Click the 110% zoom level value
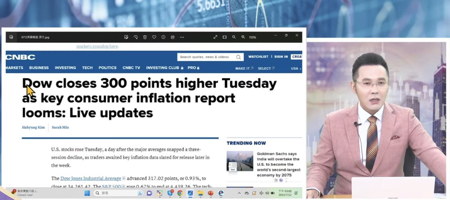 (x=253, y=37)
